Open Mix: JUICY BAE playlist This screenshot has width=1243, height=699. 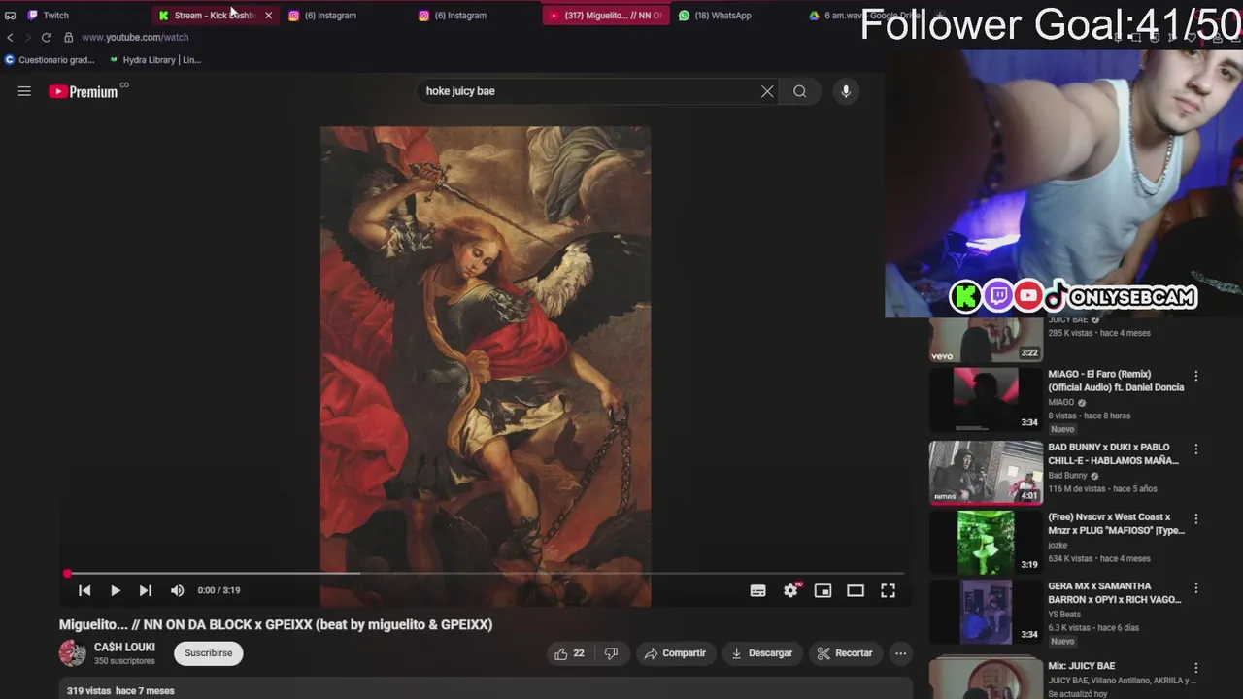point(1081,666)
